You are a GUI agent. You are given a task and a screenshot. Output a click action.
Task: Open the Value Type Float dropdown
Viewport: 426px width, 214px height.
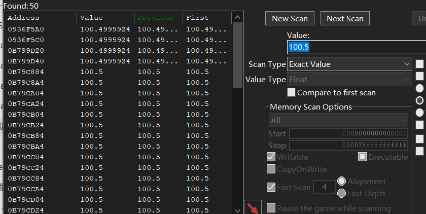pos(349,79)
